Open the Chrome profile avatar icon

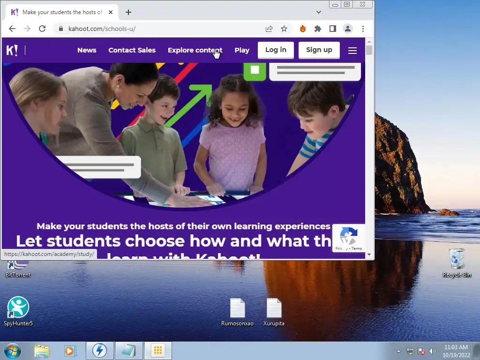tap(348, 29)
